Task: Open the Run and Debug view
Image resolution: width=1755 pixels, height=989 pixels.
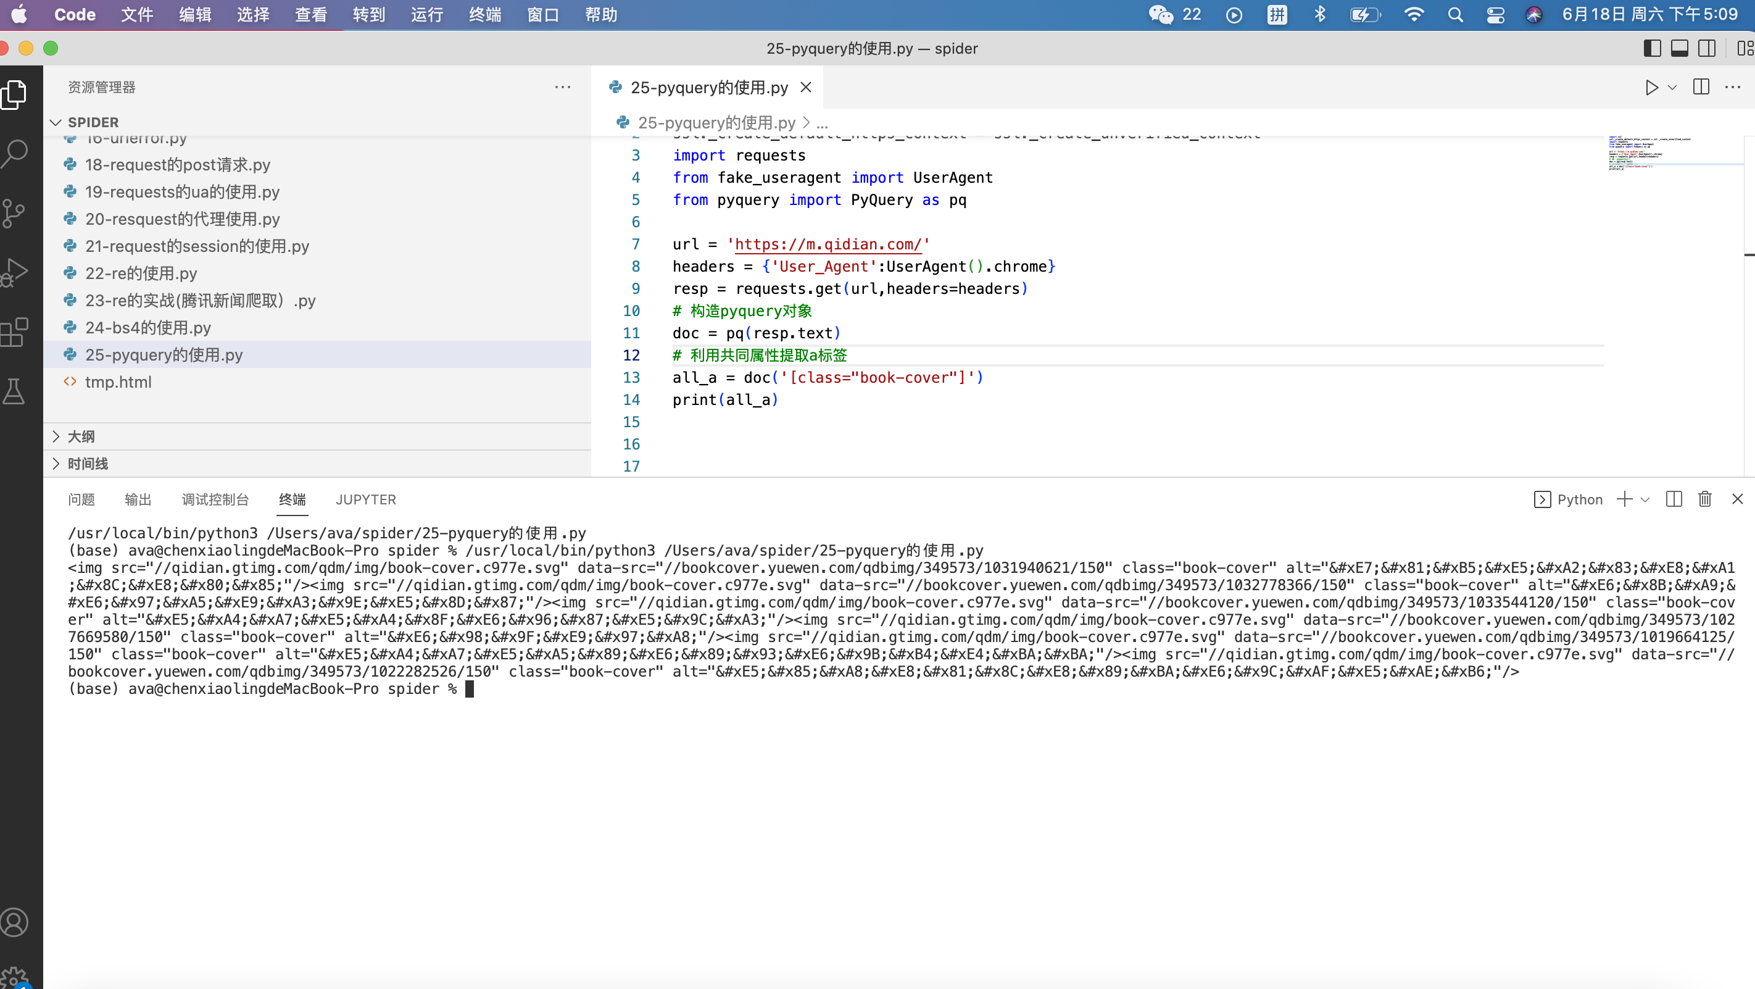Action: coord(14,272)
